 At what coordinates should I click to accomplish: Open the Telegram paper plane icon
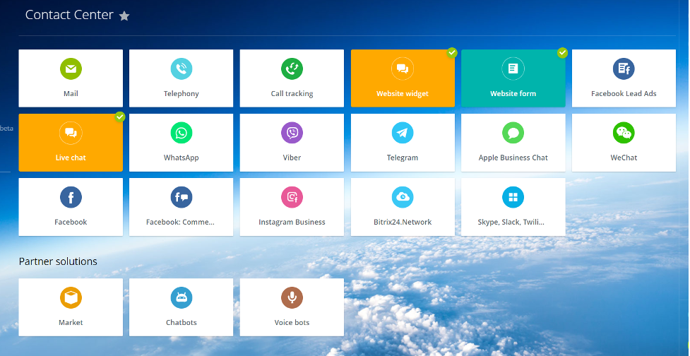[x=403, y=133]
